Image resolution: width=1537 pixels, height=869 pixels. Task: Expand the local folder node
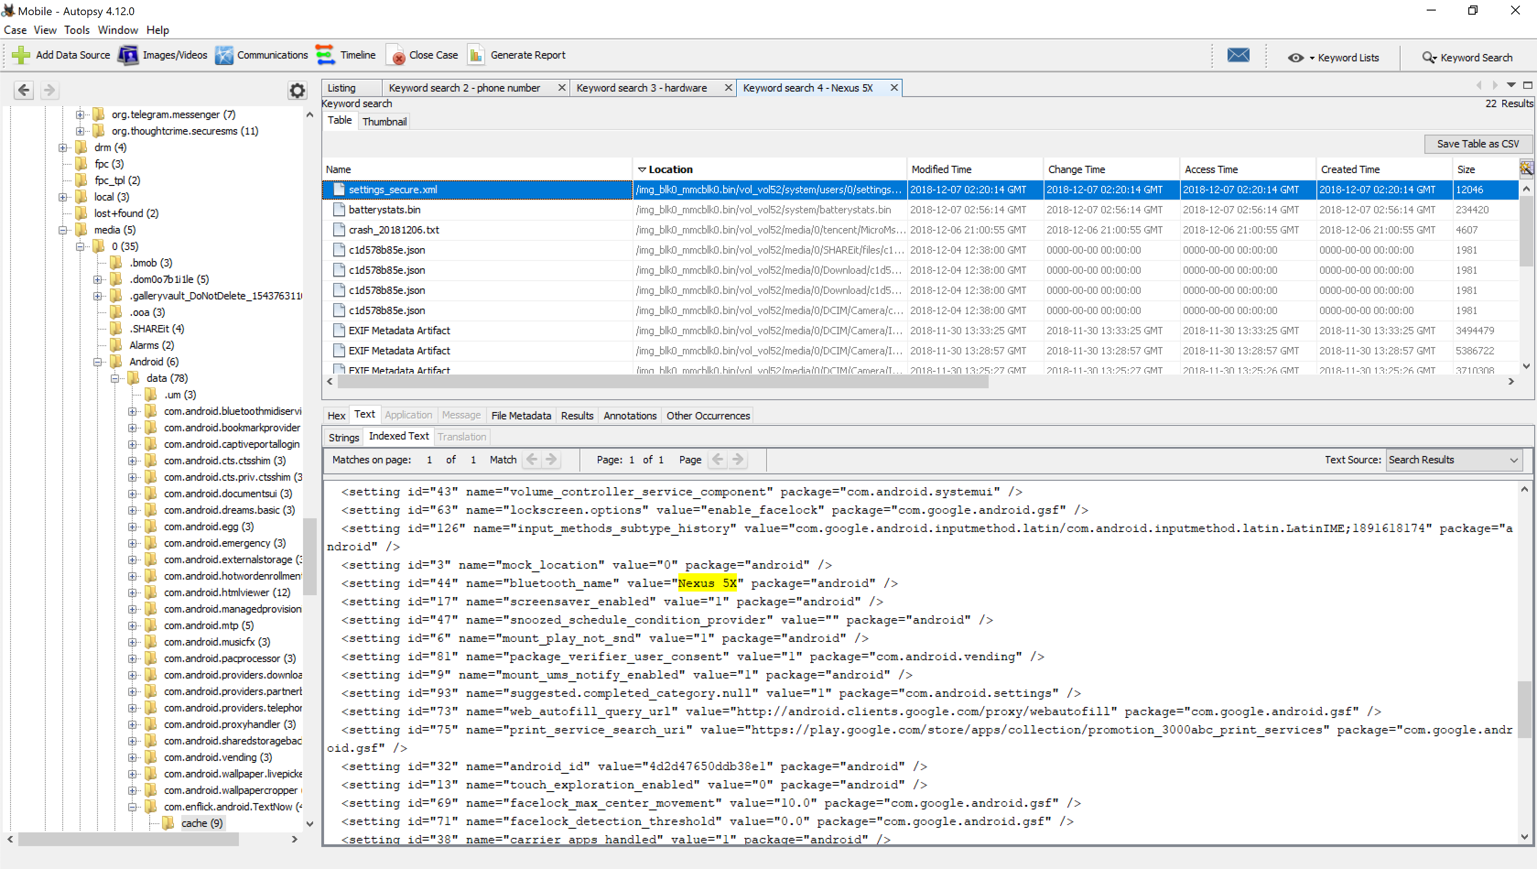tap(63, 197)
